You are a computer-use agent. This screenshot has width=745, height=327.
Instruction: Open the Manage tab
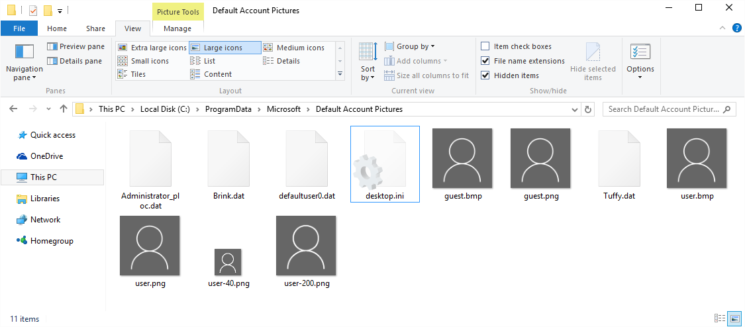click(177, 28)
